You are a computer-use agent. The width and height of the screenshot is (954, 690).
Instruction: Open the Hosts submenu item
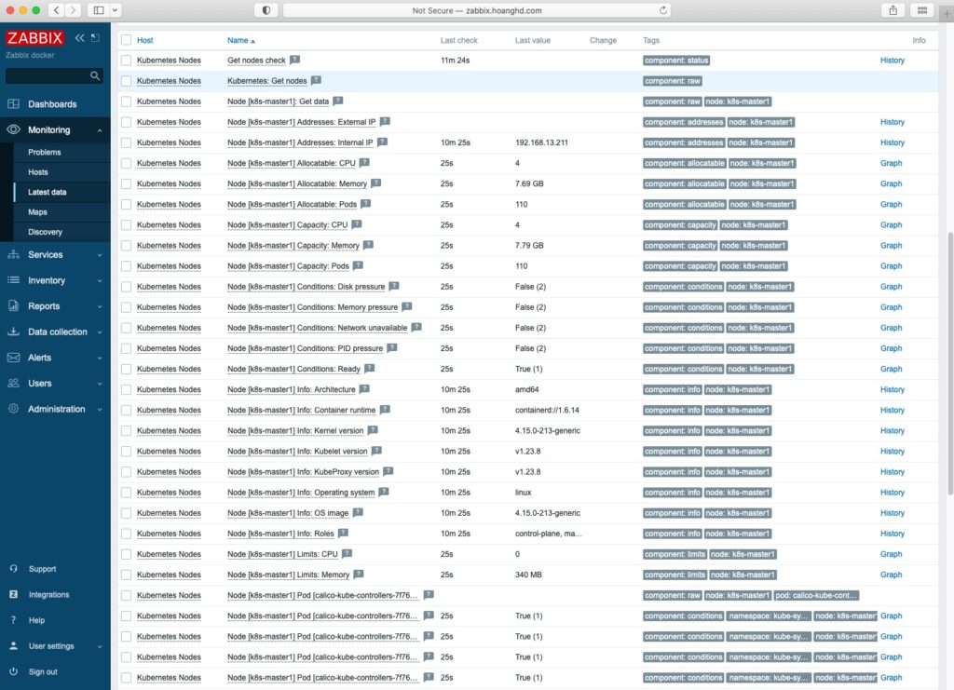pyautogui.click(x=37, y=172)
